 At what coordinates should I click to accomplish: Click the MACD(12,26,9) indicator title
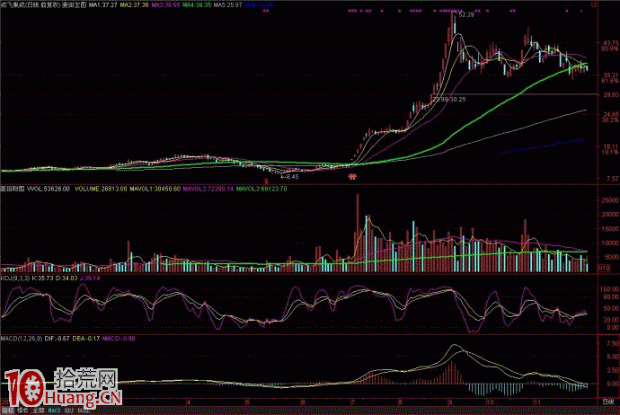pyautogui.click(x=22, y=339)
